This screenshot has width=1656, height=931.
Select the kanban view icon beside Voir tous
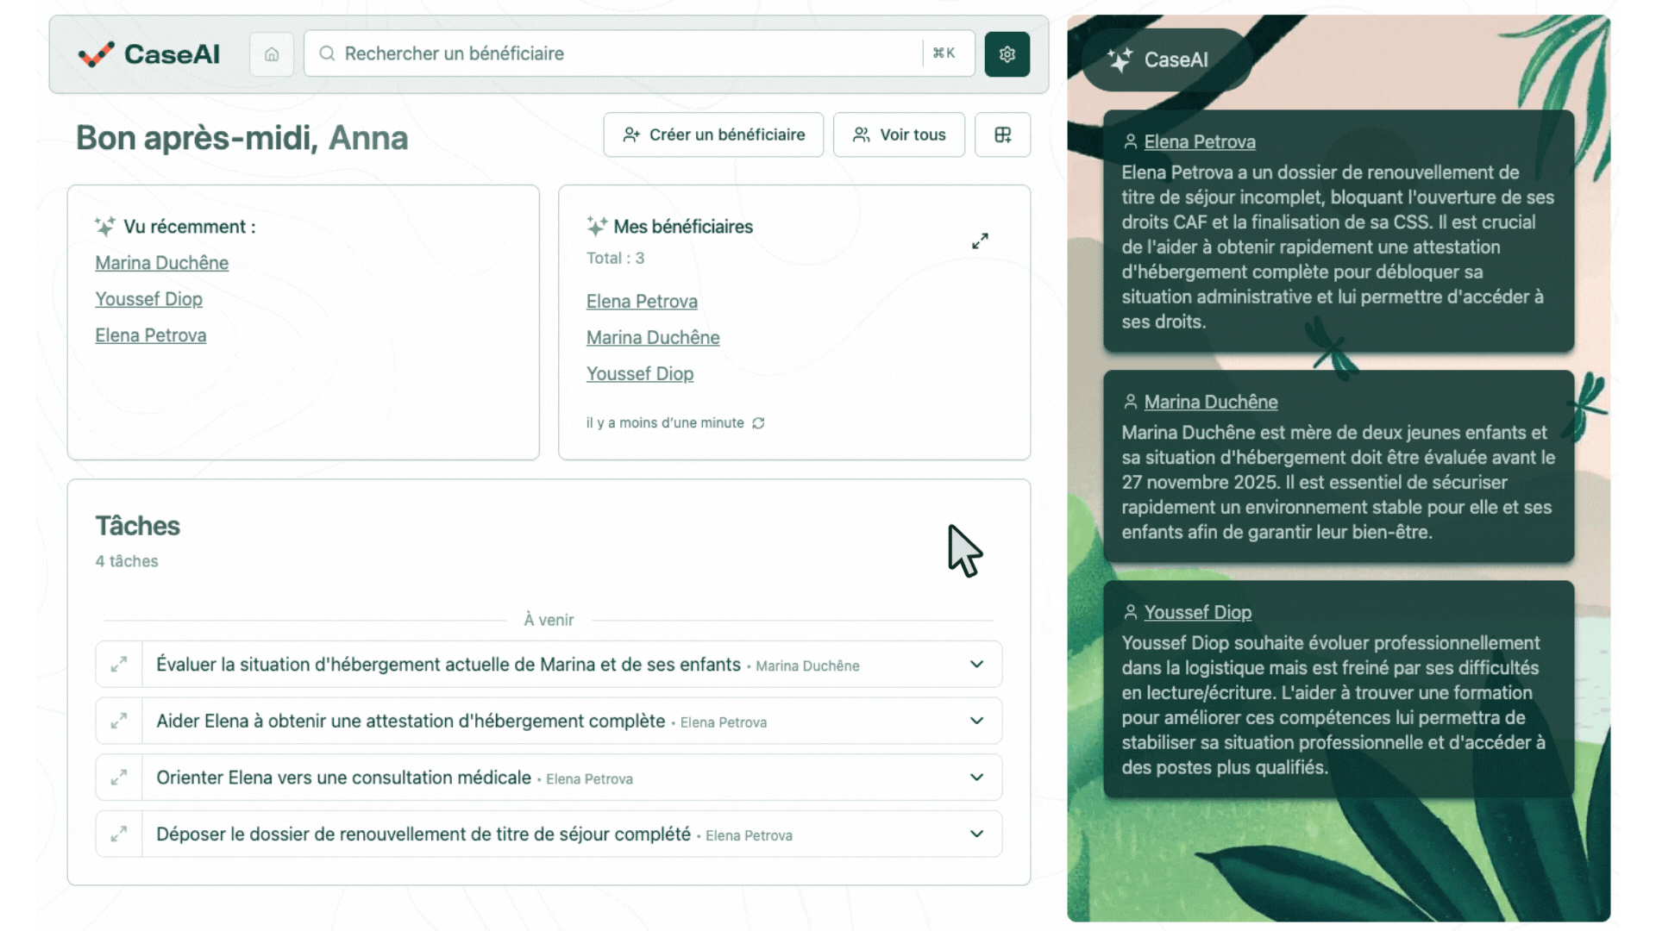1002,134
